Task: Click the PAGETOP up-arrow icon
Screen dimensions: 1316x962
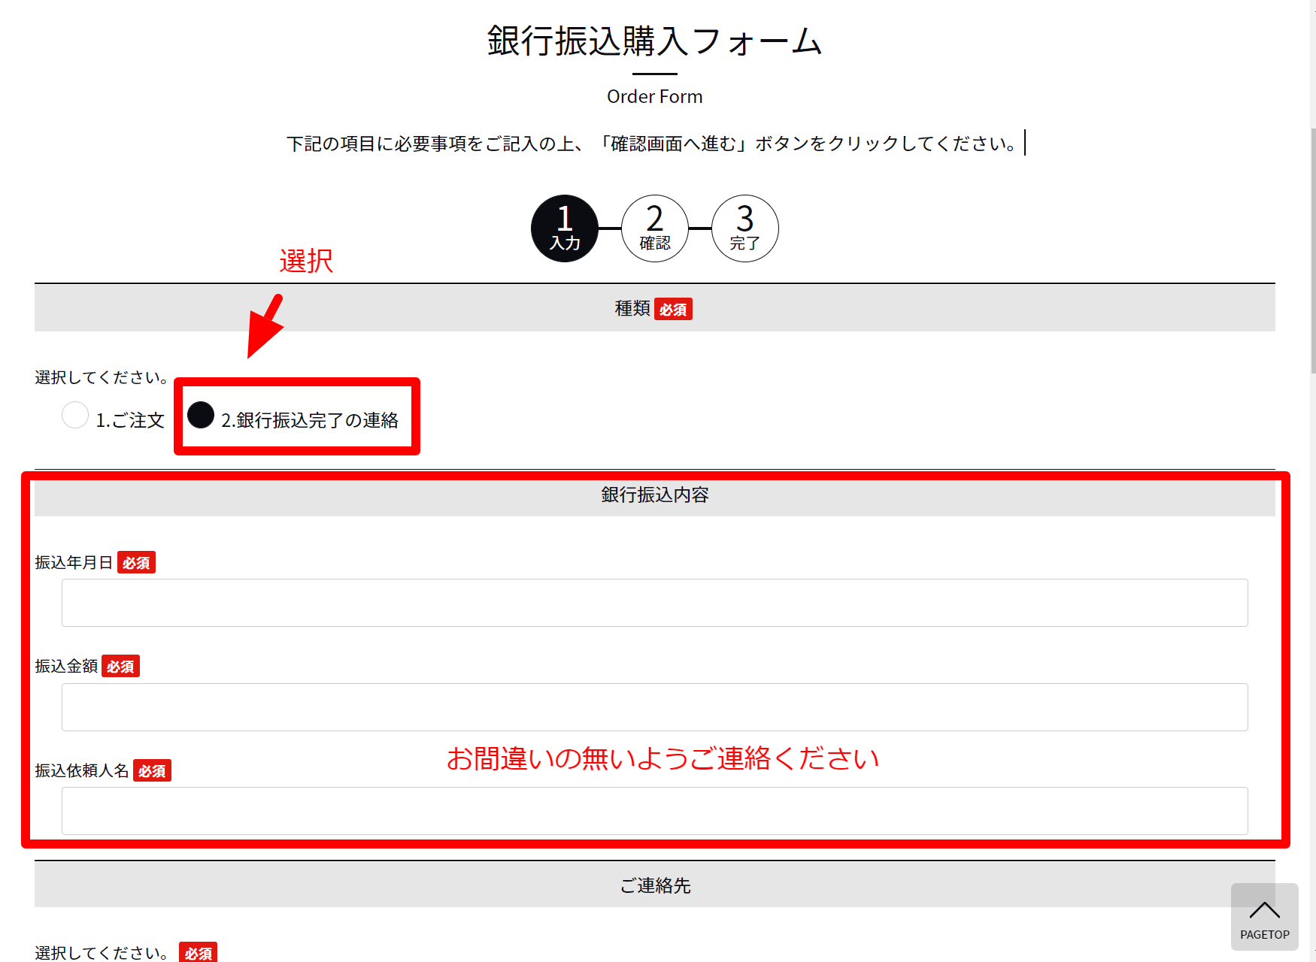Action: 1264,911
